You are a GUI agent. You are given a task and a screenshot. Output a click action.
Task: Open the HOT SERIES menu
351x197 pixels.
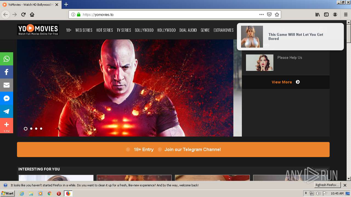coord(104,30)
